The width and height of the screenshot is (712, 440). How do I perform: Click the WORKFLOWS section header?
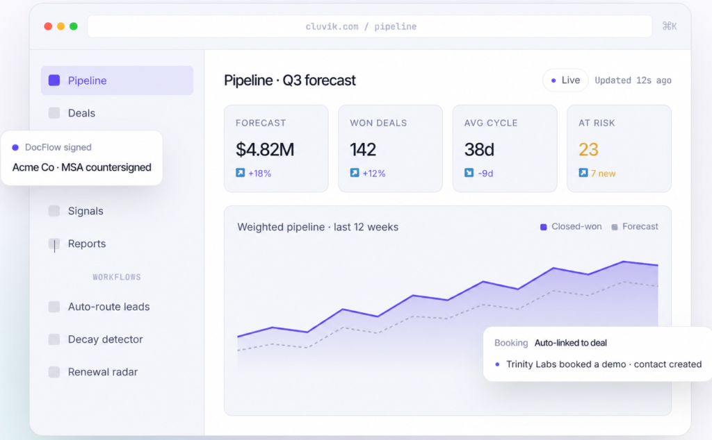[x=117, y=277]
